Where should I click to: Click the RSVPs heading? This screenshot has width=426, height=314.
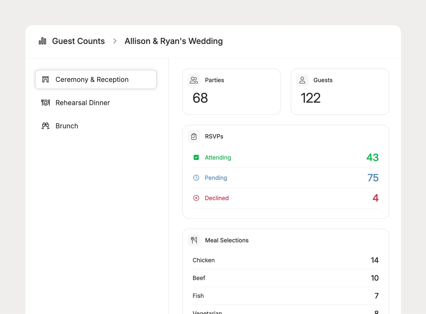214,136
